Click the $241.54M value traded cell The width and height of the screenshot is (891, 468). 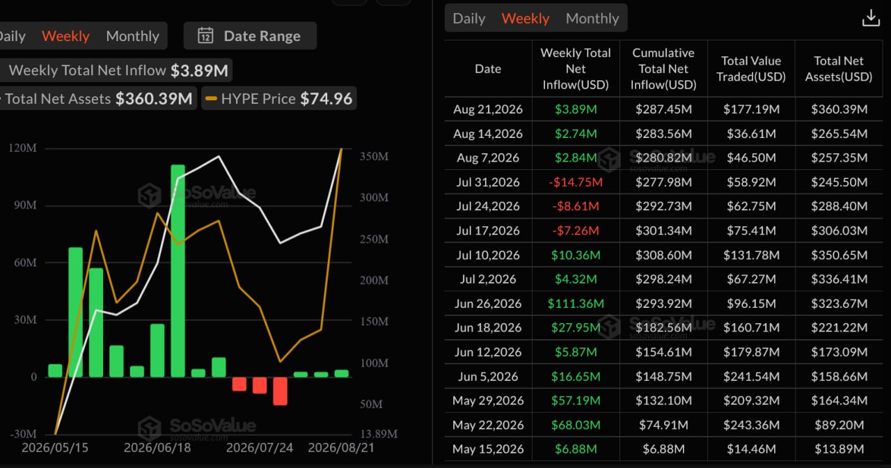click(751, 377)
